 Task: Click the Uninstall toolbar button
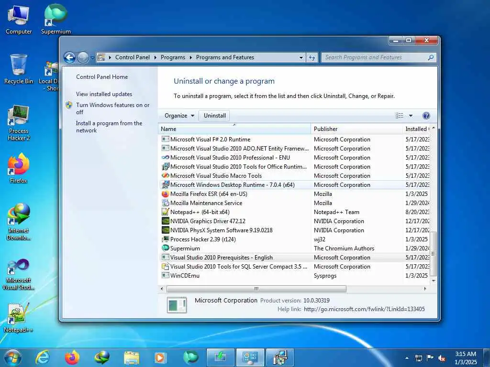(215, 116)
